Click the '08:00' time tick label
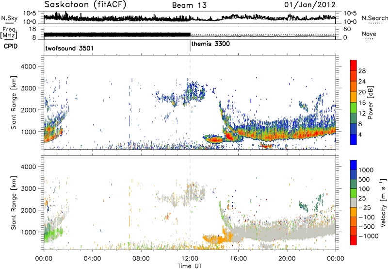The image size is (388, 269). [x=141, y=259]
